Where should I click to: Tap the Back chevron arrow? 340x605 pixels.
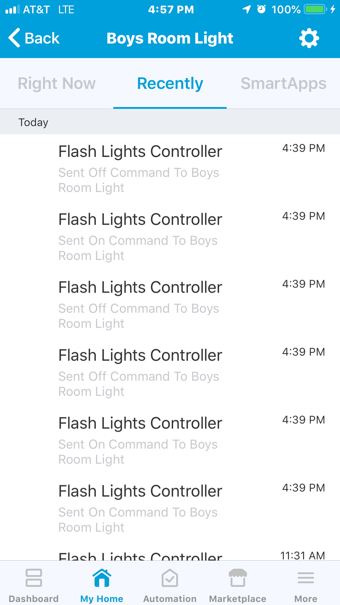[14, 38]
